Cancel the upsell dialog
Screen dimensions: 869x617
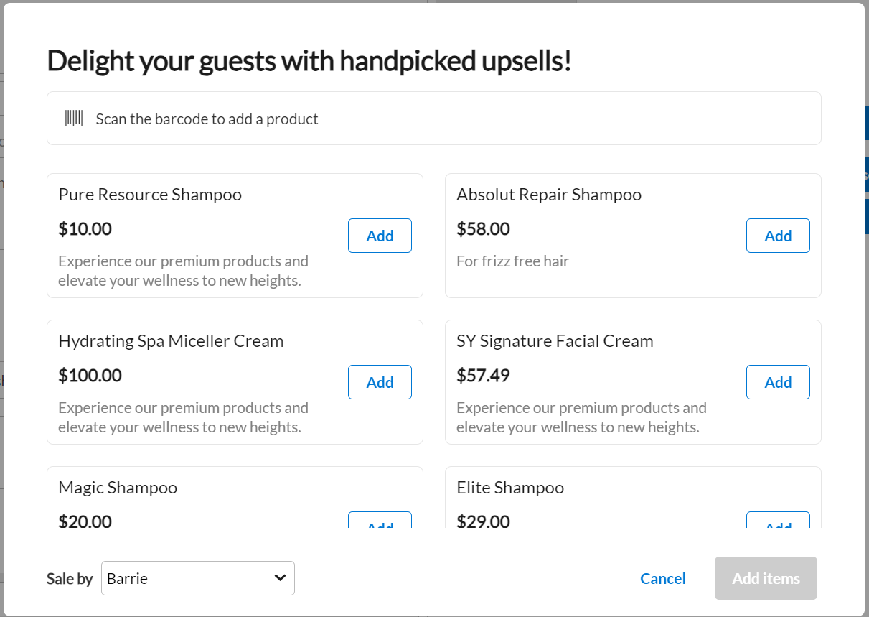tap(663, 578)
